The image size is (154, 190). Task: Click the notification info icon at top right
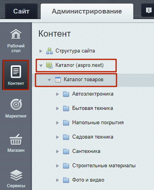(x=149, y=10)
